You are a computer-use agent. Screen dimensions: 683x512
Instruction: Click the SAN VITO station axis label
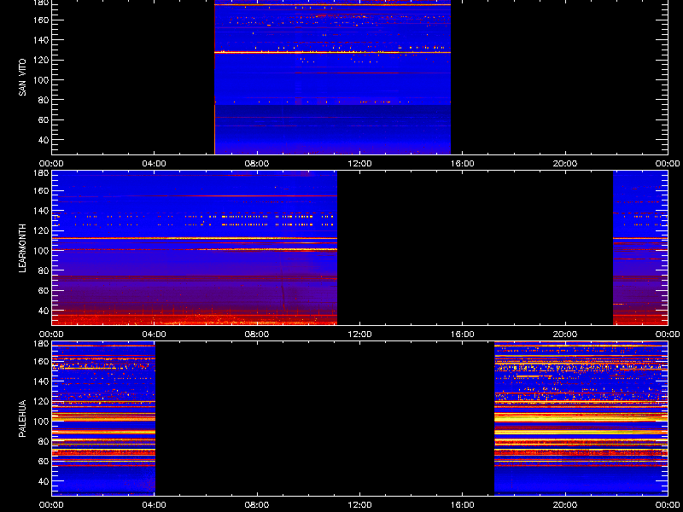click(x=22, y=78)
